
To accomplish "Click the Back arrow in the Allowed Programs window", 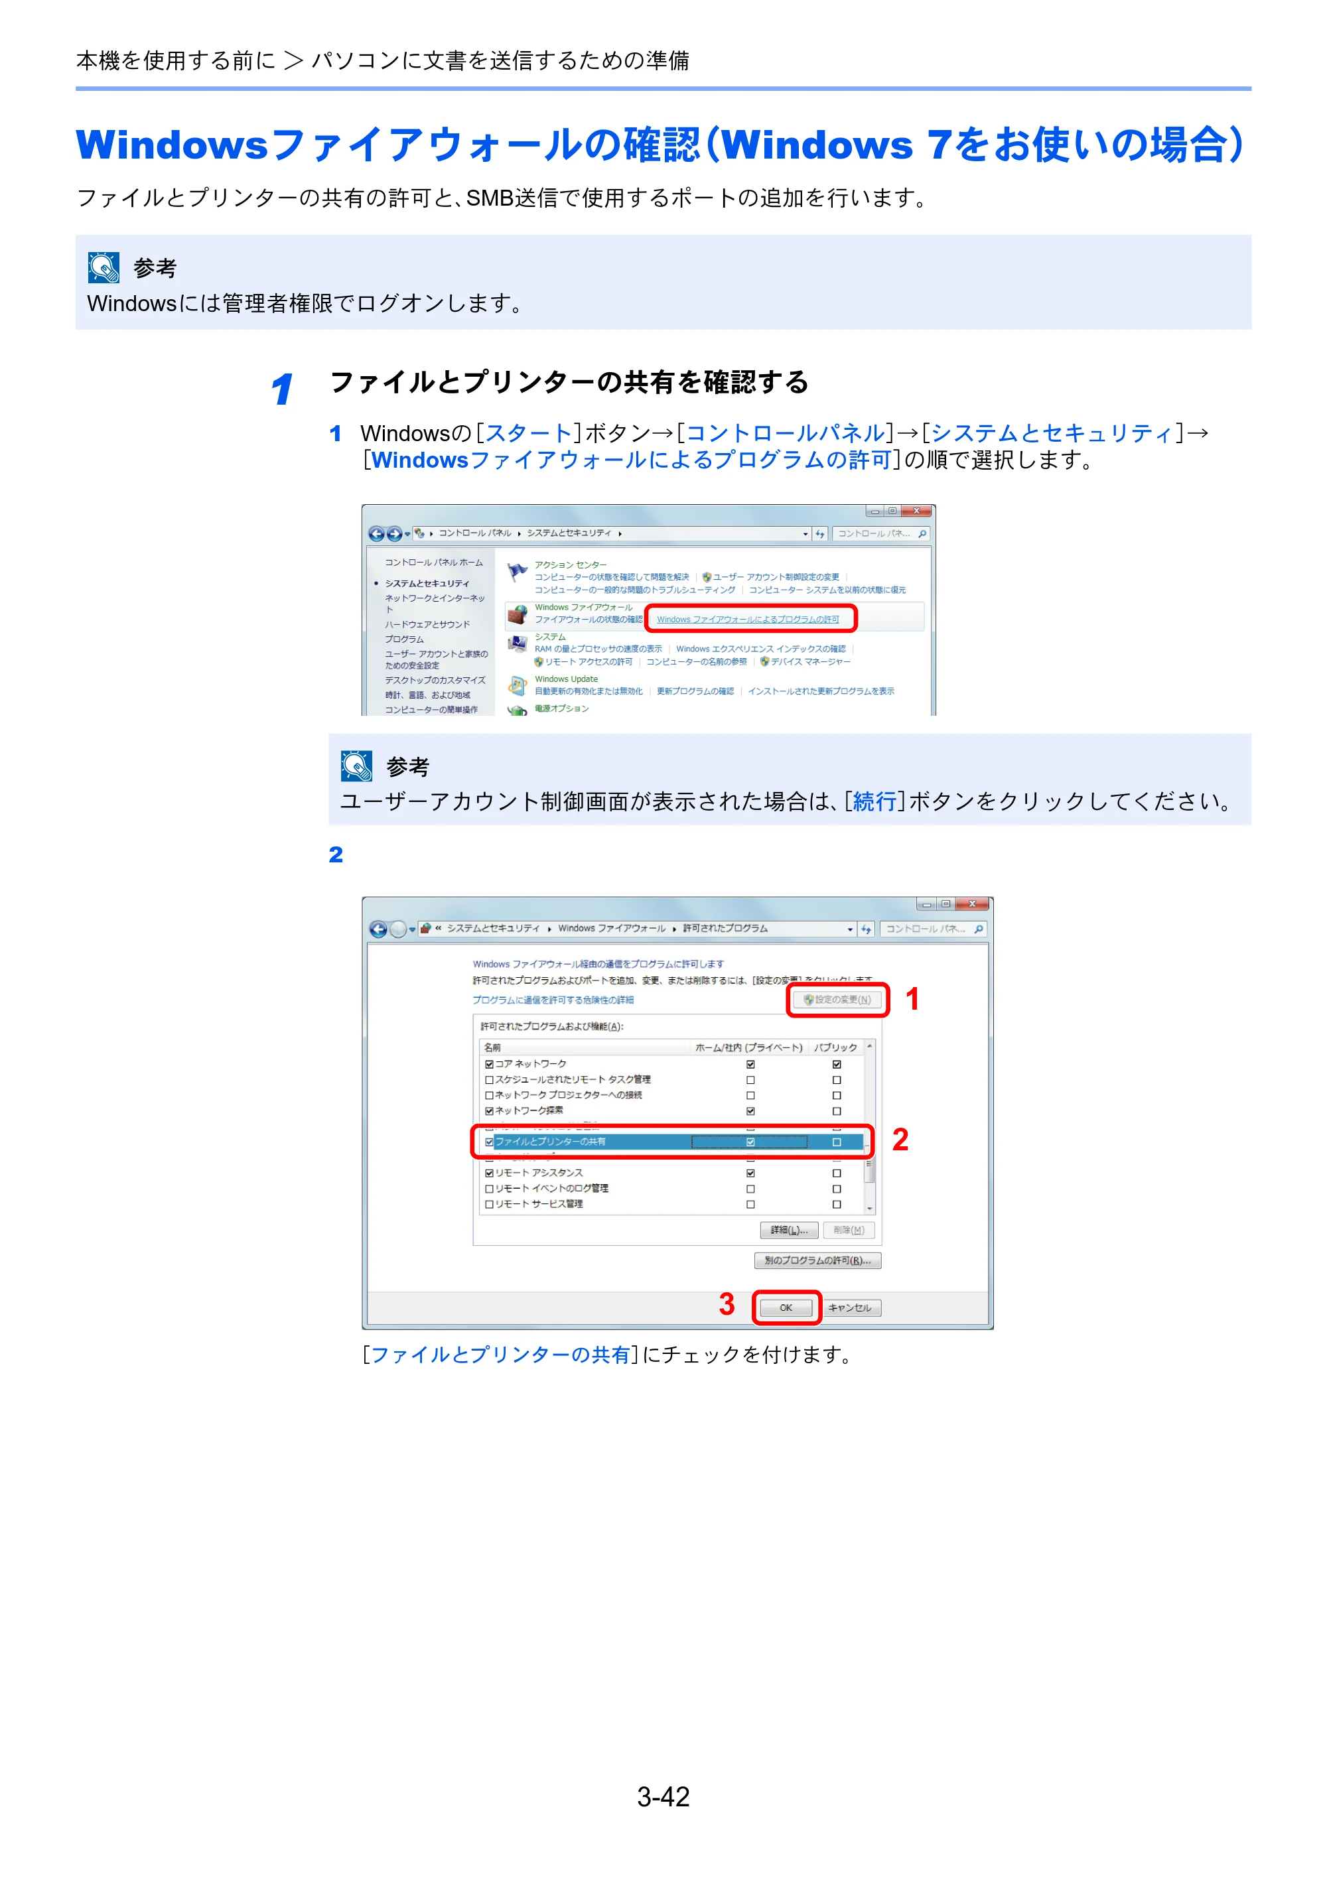I will coord(378,929).
